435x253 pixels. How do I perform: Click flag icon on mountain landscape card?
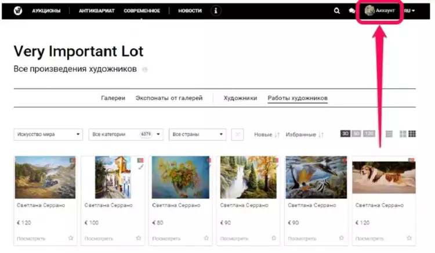tap(72, 160)
